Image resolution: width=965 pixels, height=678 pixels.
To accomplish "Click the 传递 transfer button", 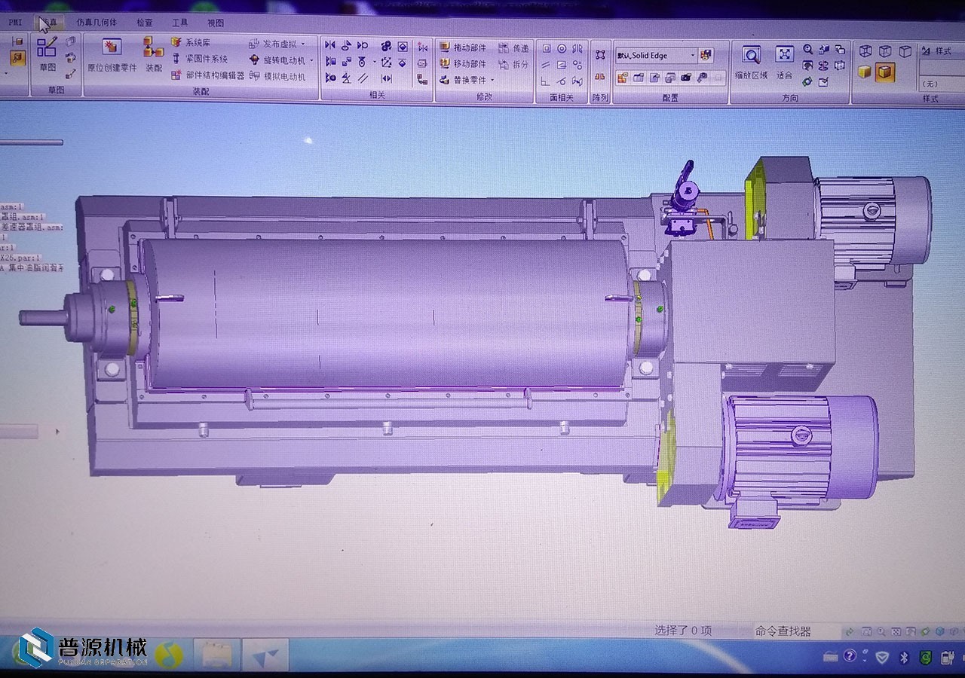I will [x=514, y=47].
